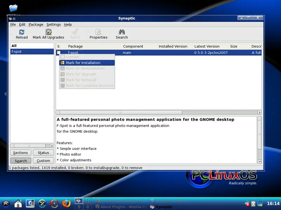The width and height of the screenshot is (281, 210).
Task: Sort by the Component column header
Action: point(139,46)
